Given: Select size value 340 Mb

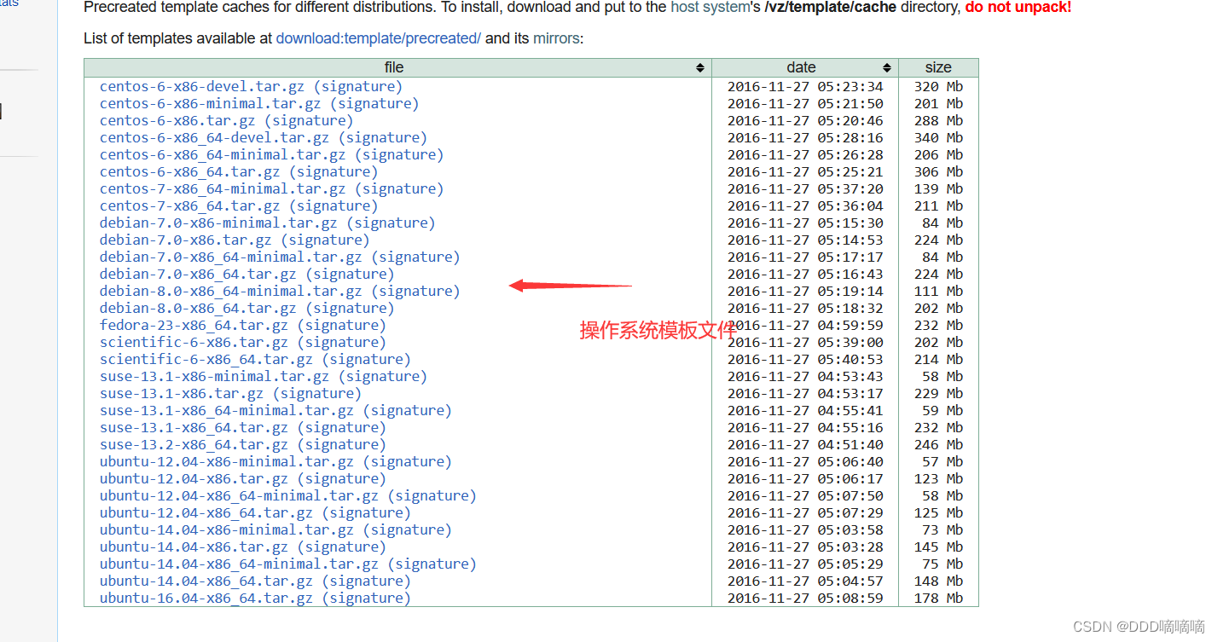Looking at the screenshot, I should [938, 137].
